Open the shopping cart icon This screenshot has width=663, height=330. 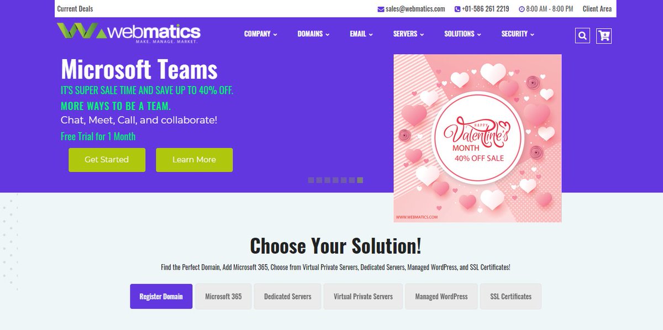coord(604,36)
